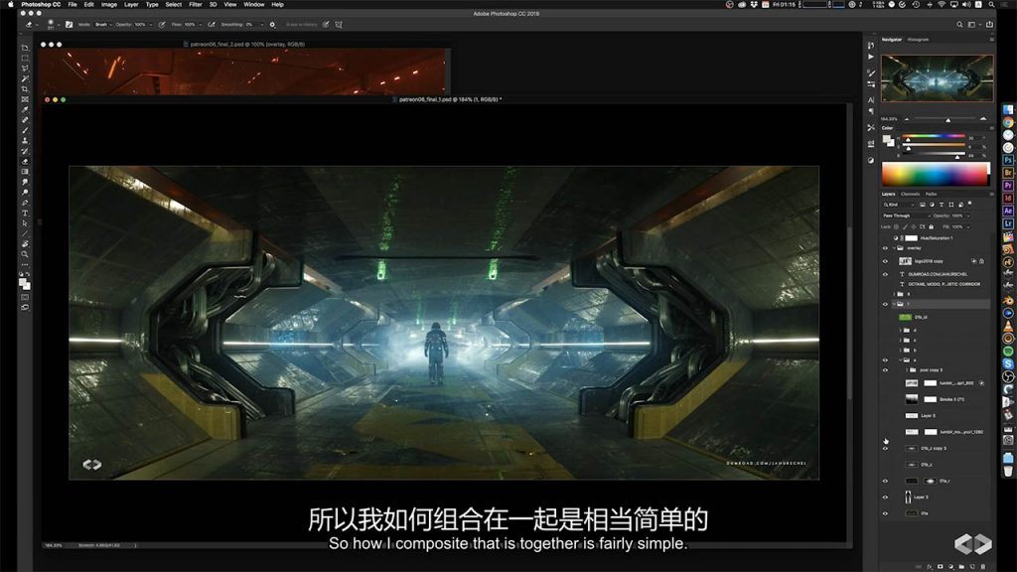Select the Rectangular Marquee tool
The image size is (1017, 572).
point(25,59)
